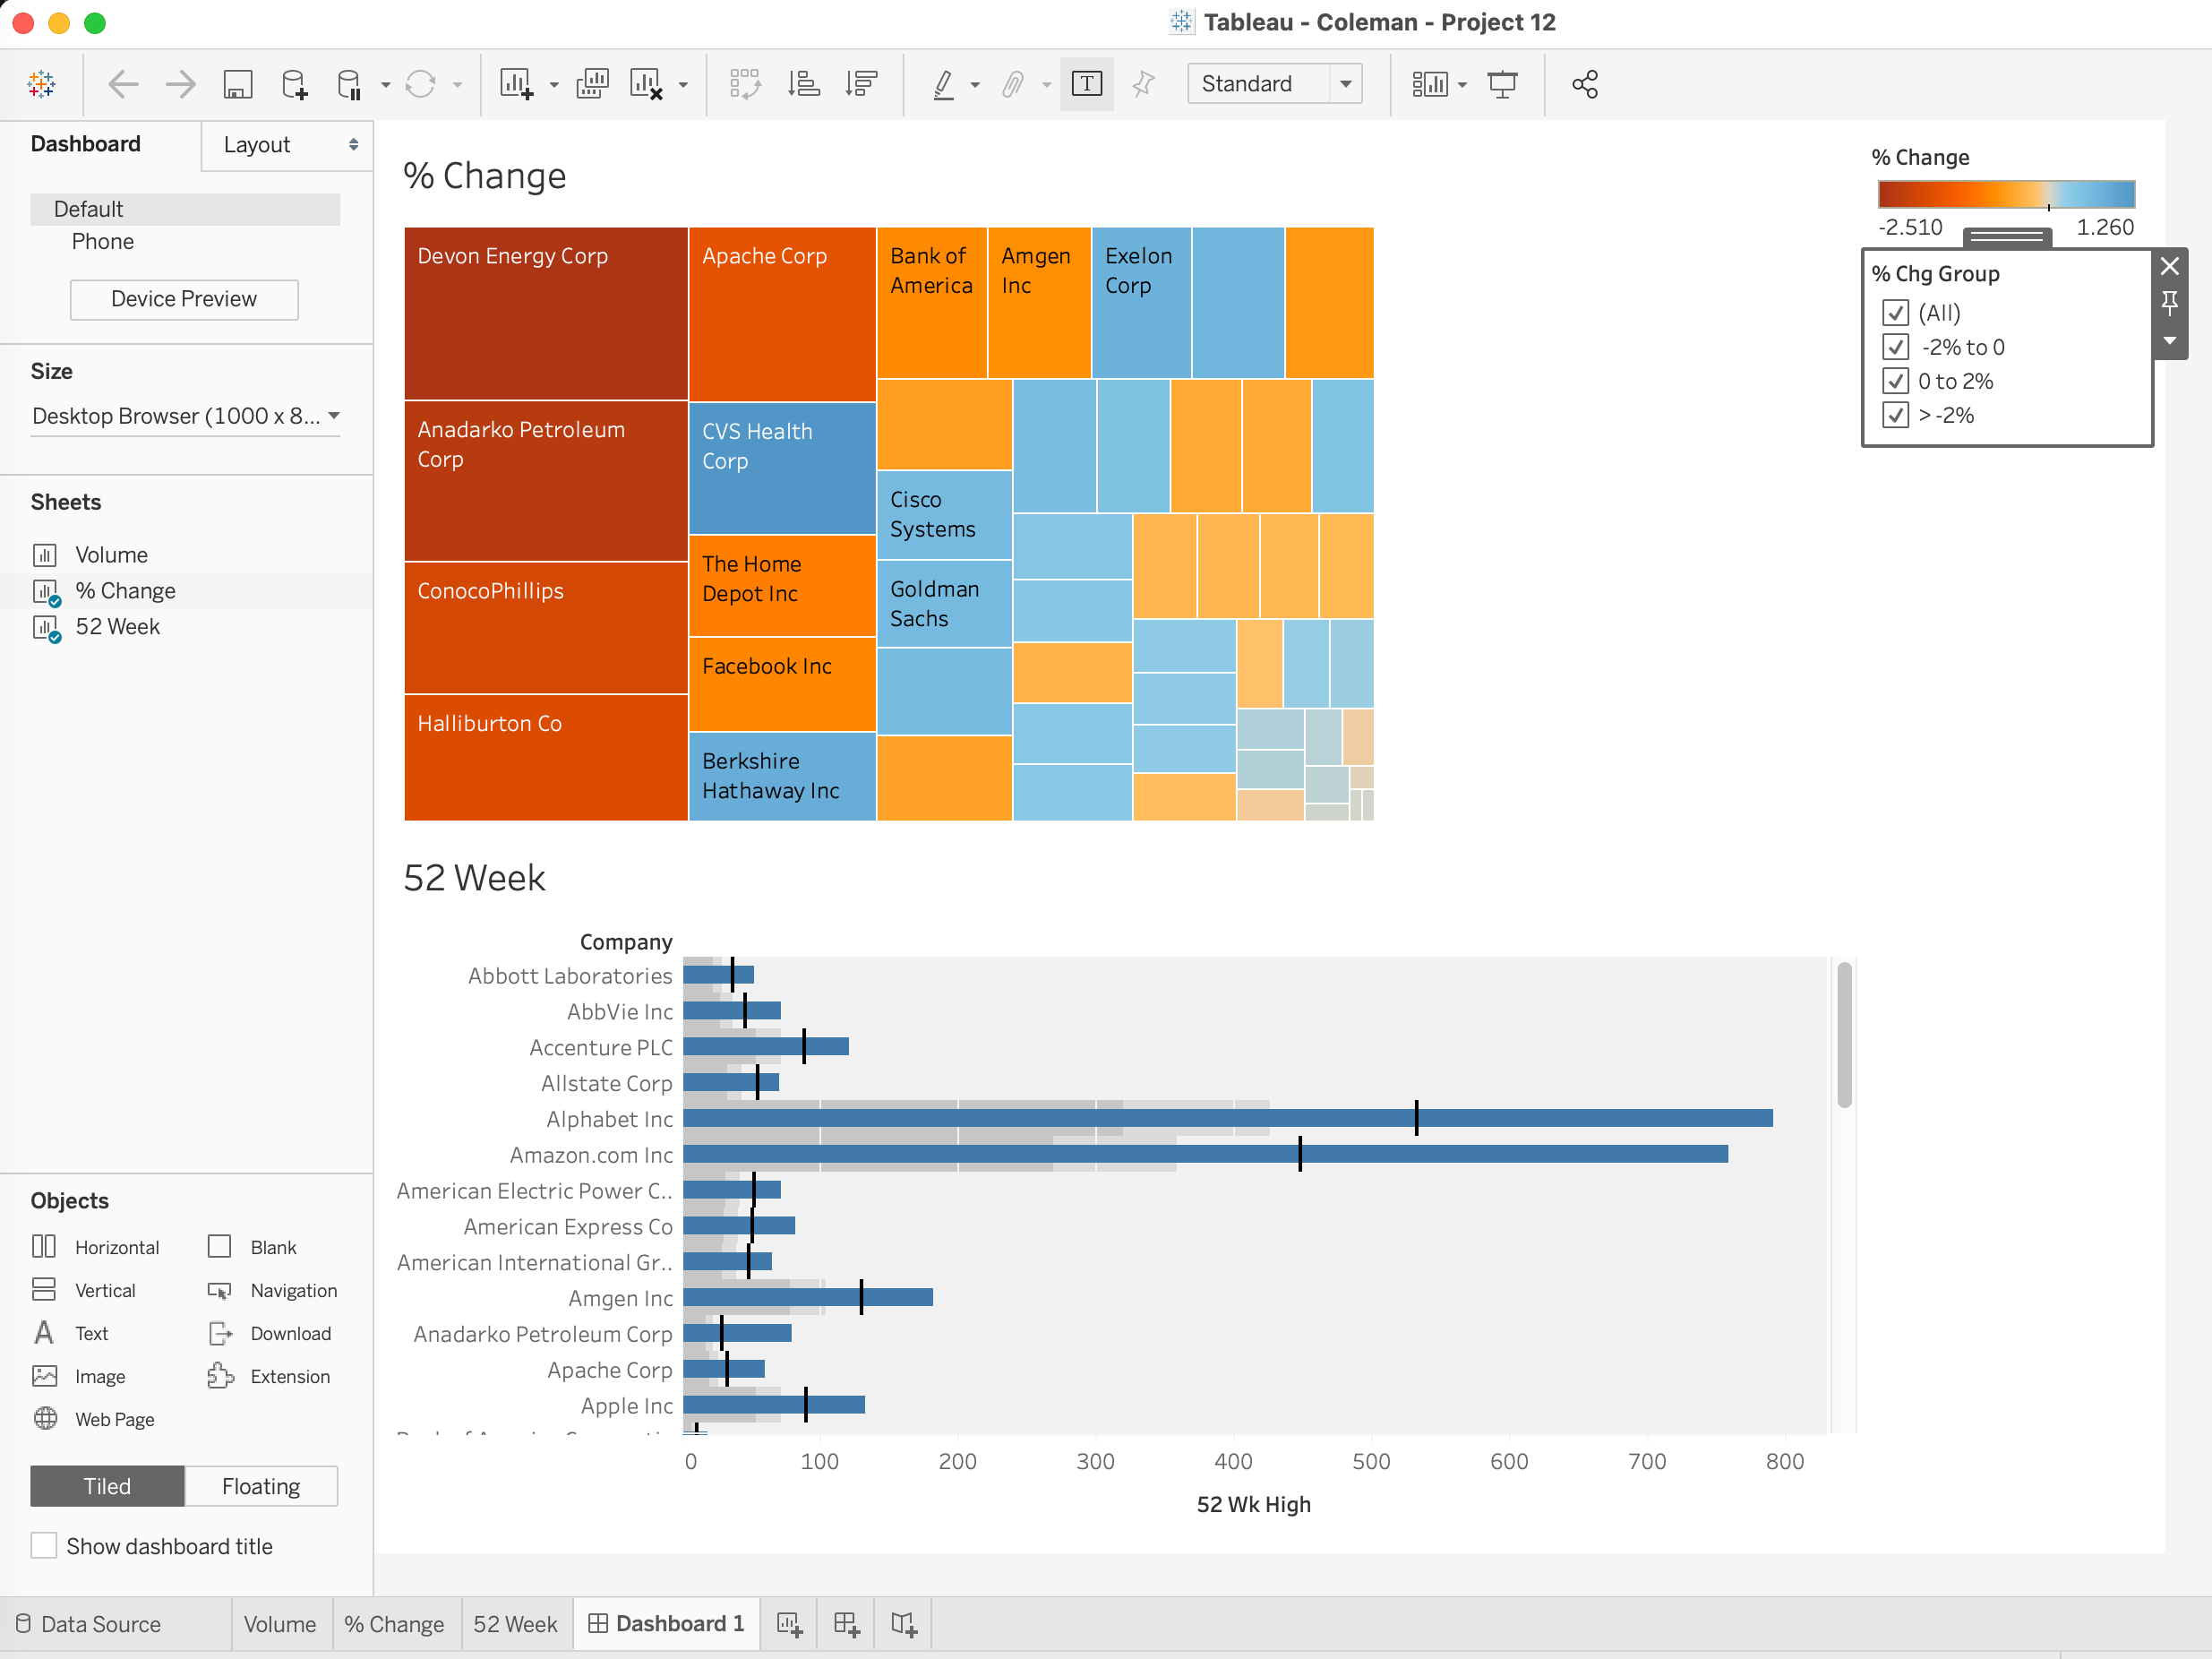This screenshot has width=2212, height=1659.
Task: Click the Highlight pen icon
Action: pyautogui.click(x=942, y=84)
